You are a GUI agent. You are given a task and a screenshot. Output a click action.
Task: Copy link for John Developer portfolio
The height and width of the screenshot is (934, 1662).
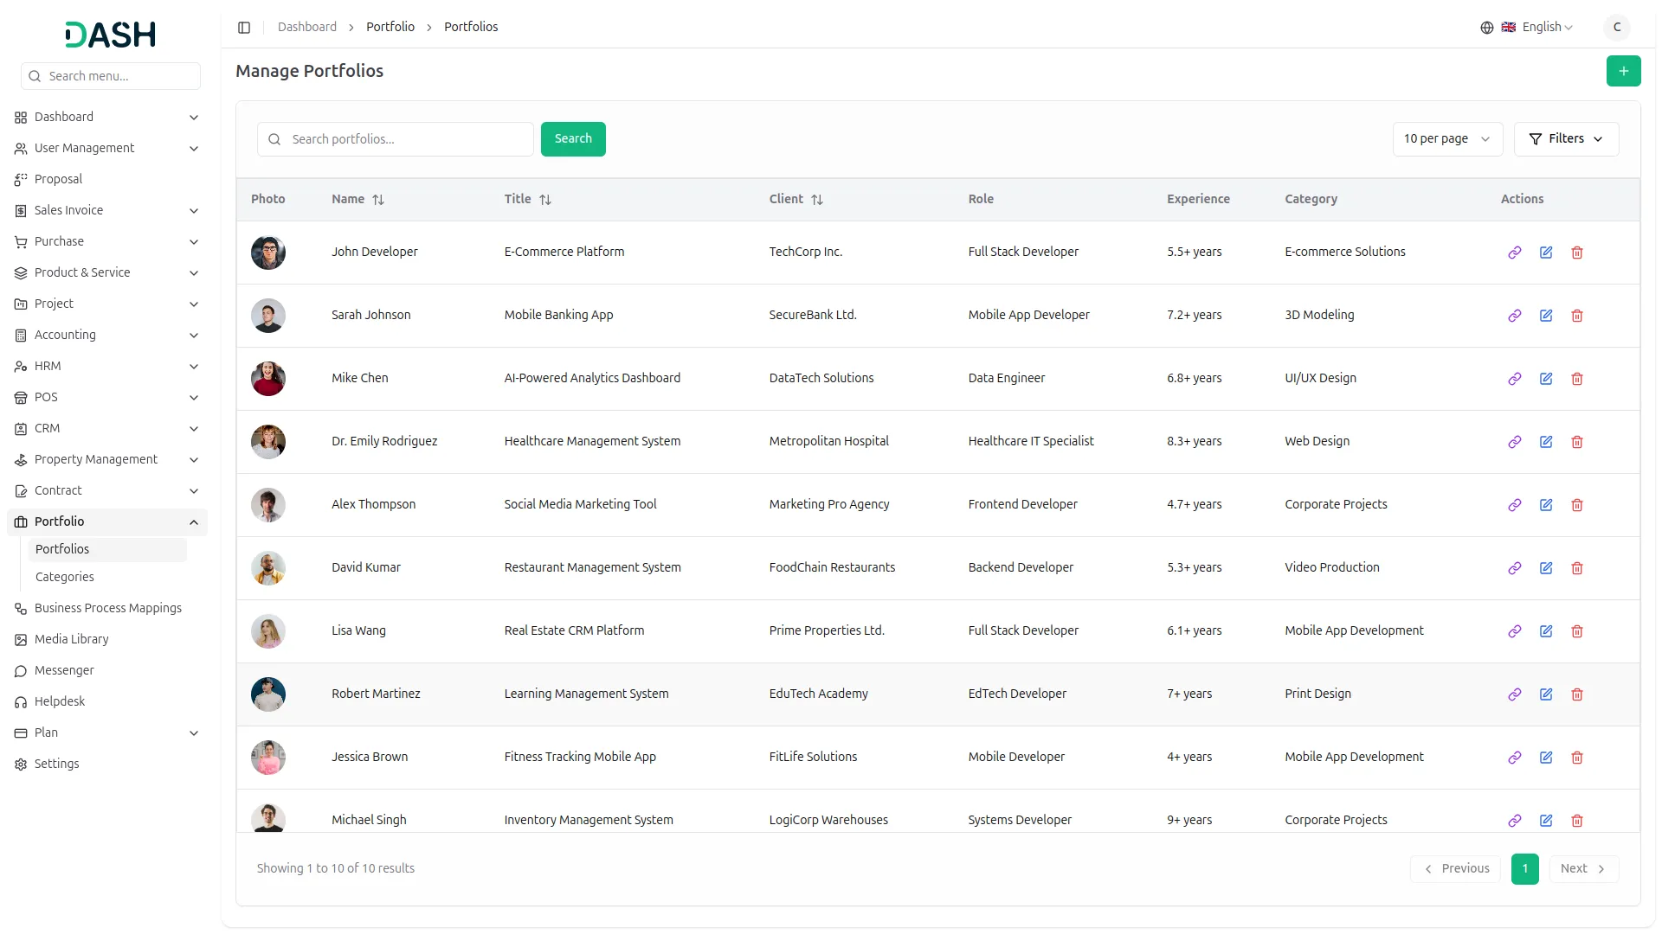tap(1514, 253)
